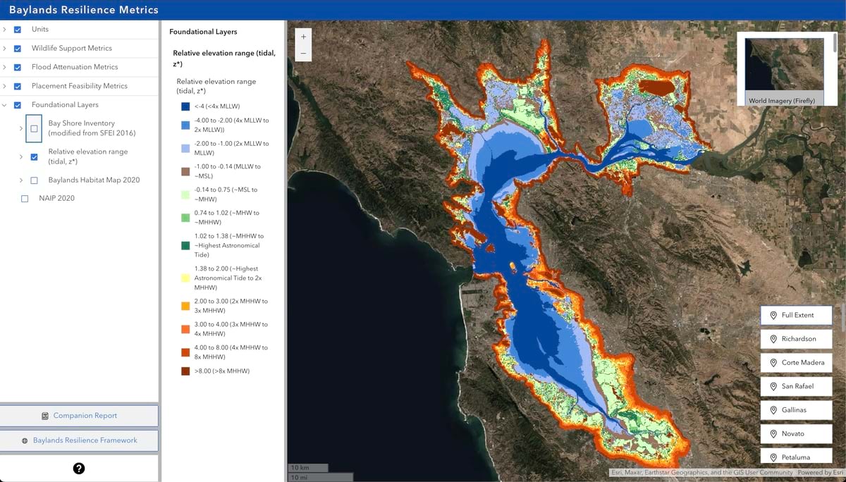Image resolution: width=846 pixels, height=482 pixels.
Task: Click the document icon on Companion Report button
Action: click(x=44, y=415)
